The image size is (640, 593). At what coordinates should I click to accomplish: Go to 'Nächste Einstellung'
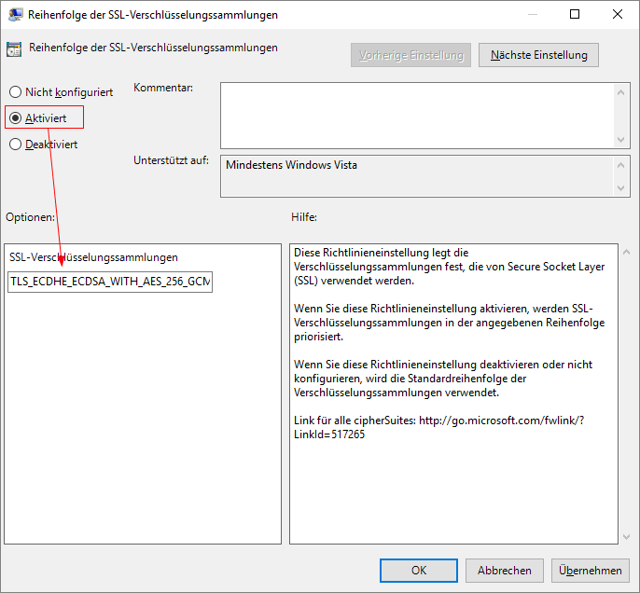pyautogui.click(x=538, y=55)
